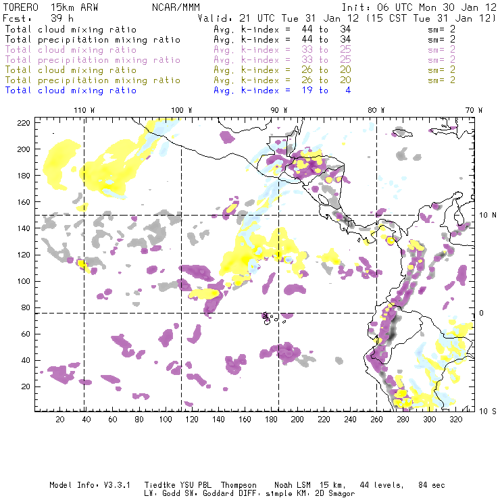Pick the olive Total precipitation mixing ratio legend entry

(93, 80)
